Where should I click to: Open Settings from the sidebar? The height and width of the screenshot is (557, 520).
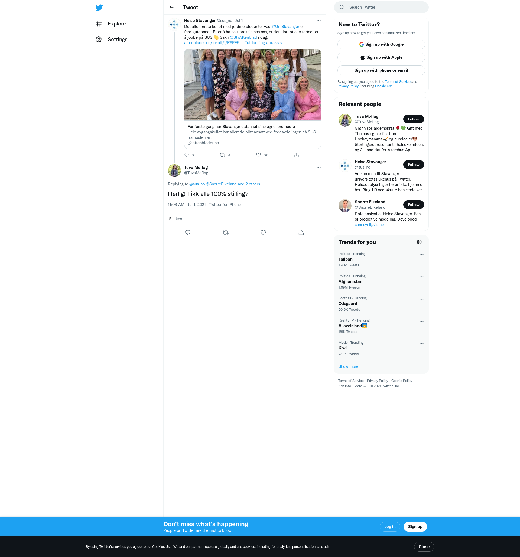click(x=112, y=39)
